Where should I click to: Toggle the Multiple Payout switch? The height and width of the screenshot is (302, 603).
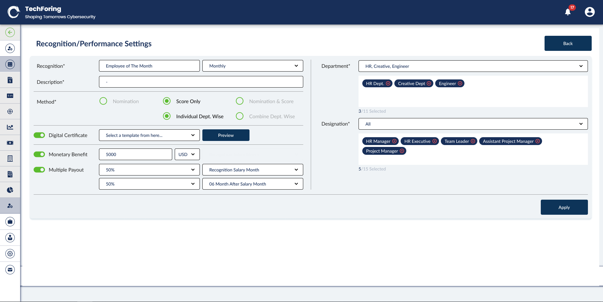[x=39, y=170]
